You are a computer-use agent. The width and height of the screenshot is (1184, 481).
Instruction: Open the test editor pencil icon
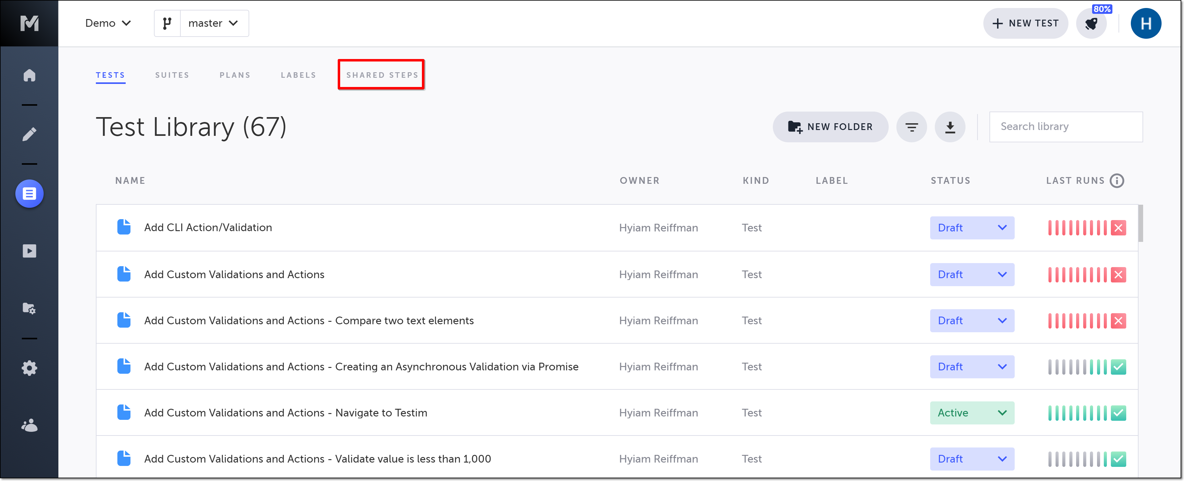click(x=30, y=134)
